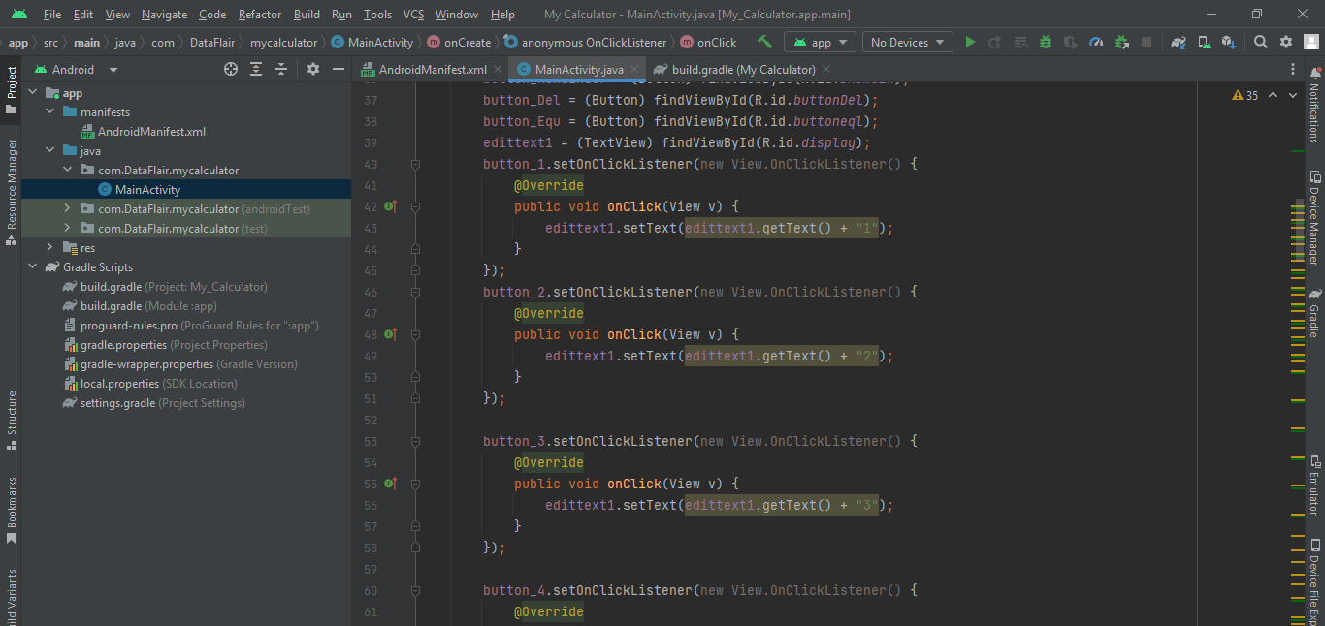Collapse all in Project panel toolbar
Screen dimensions: 1325x626
pyautogui.click(x=281, y=69)
